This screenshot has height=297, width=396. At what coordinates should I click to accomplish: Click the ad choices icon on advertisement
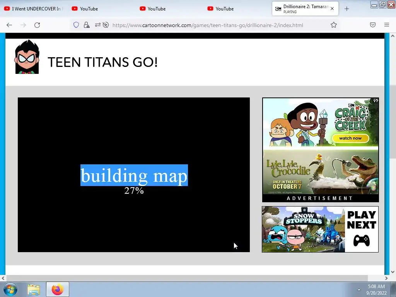coord(376,101)
